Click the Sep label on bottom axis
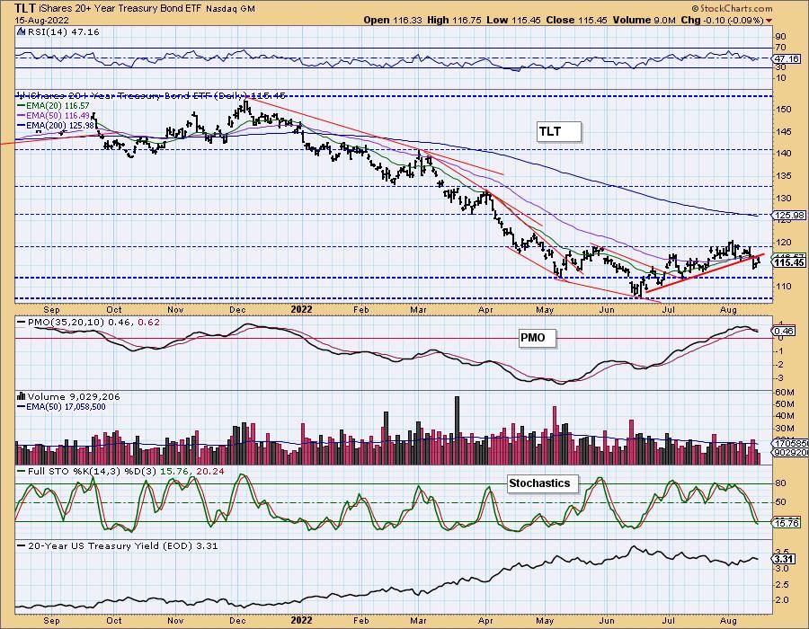 [51, 620]
